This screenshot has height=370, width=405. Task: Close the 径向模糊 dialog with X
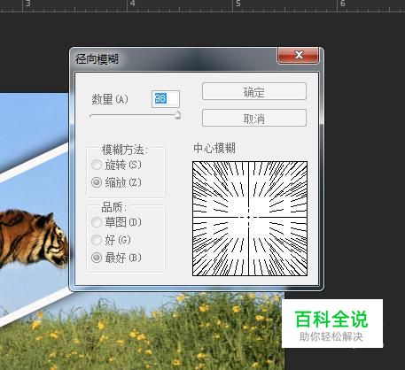[299, 55]
